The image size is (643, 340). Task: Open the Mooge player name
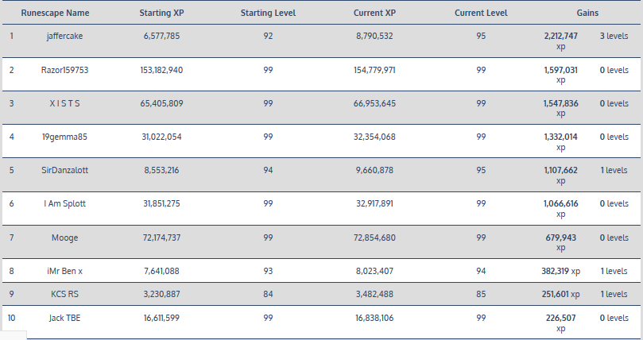click(64, 237)
